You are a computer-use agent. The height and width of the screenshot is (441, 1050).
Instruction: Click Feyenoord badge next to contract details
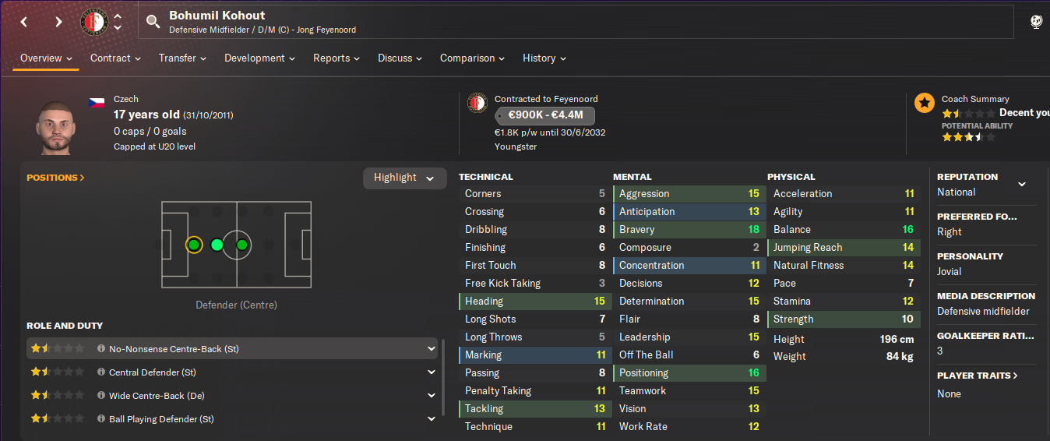[x=477, y=103]
